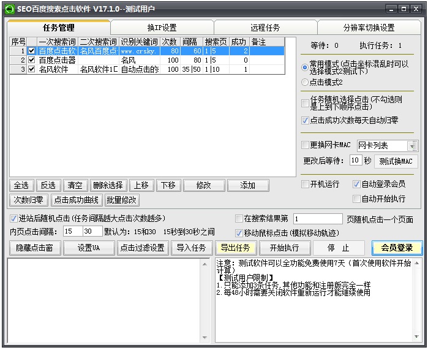Enable 开机运行 checkbox
428x350 pixels.
(x=306, y=184)
